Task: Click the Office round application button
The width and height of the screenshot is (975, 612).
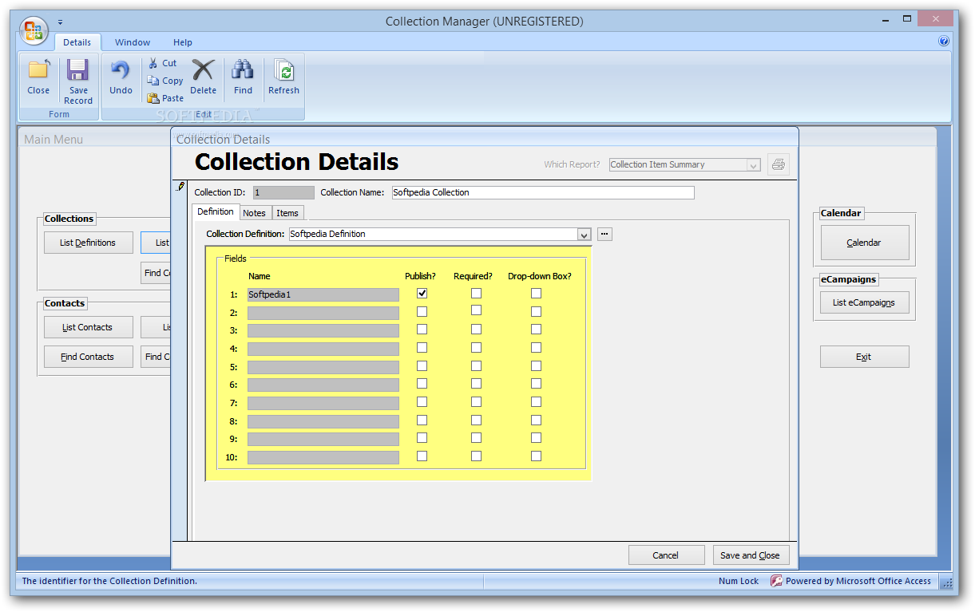Action: (34, 30)
